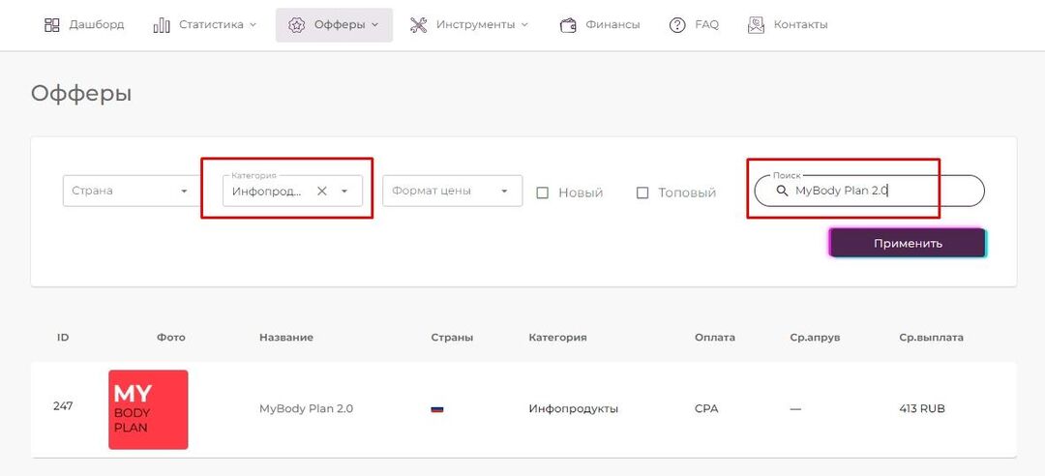This screenshot has height=476, width=1045.
Task: Open the Инструменты menu
Action: 475,25
